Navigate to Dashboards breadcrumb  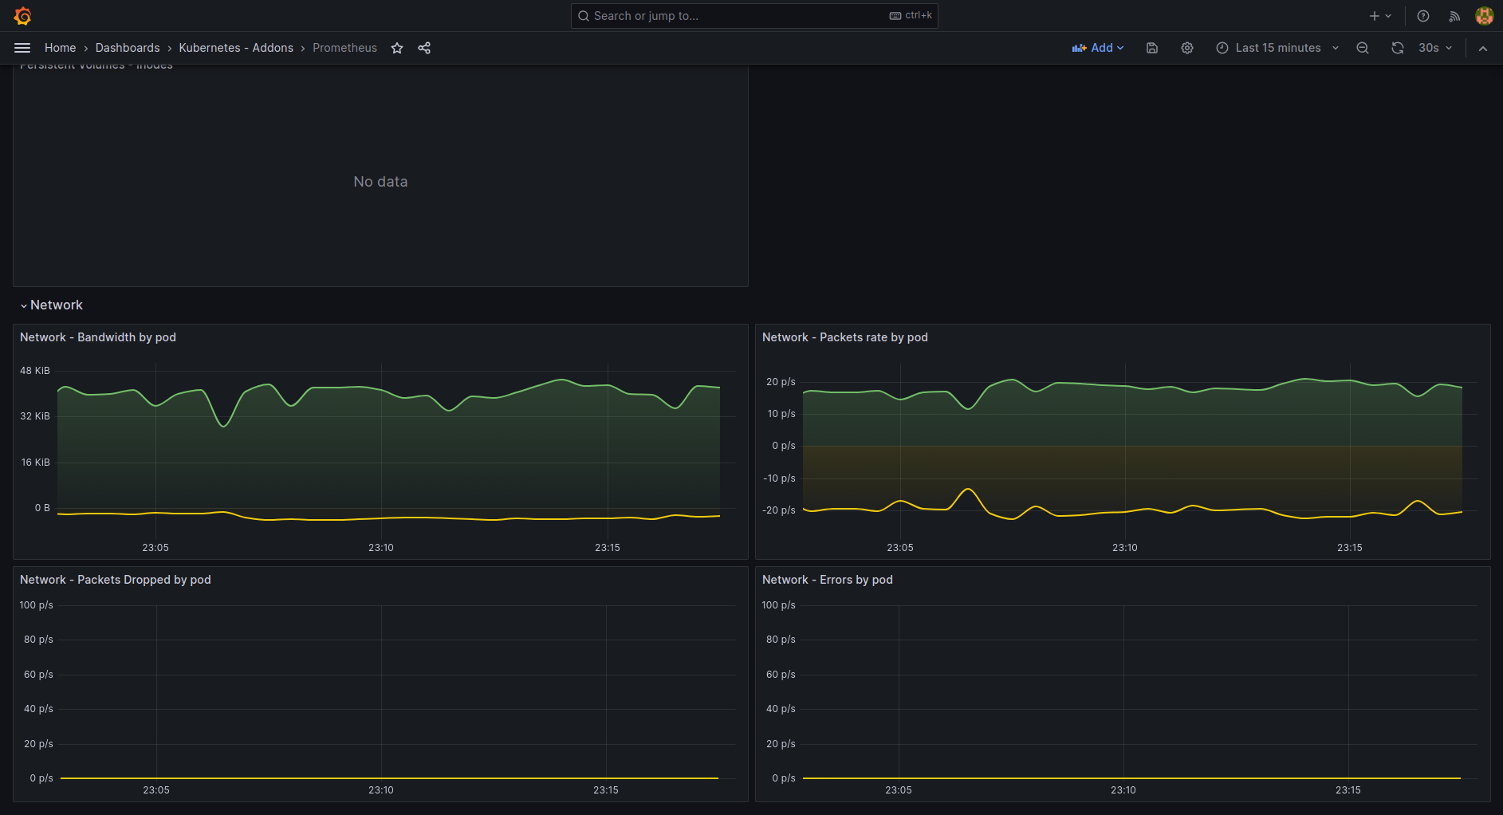coord(128,48)
